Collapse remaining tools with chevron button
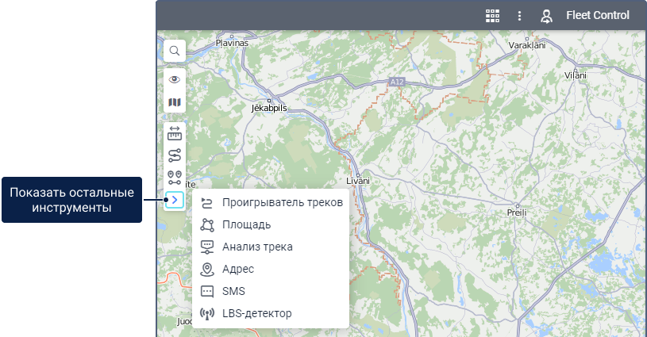 [x=175, y=200]
